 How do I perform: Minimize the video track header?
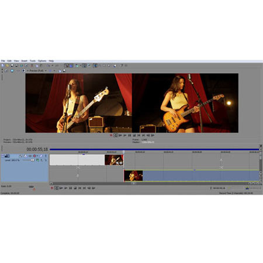(2, 156)
